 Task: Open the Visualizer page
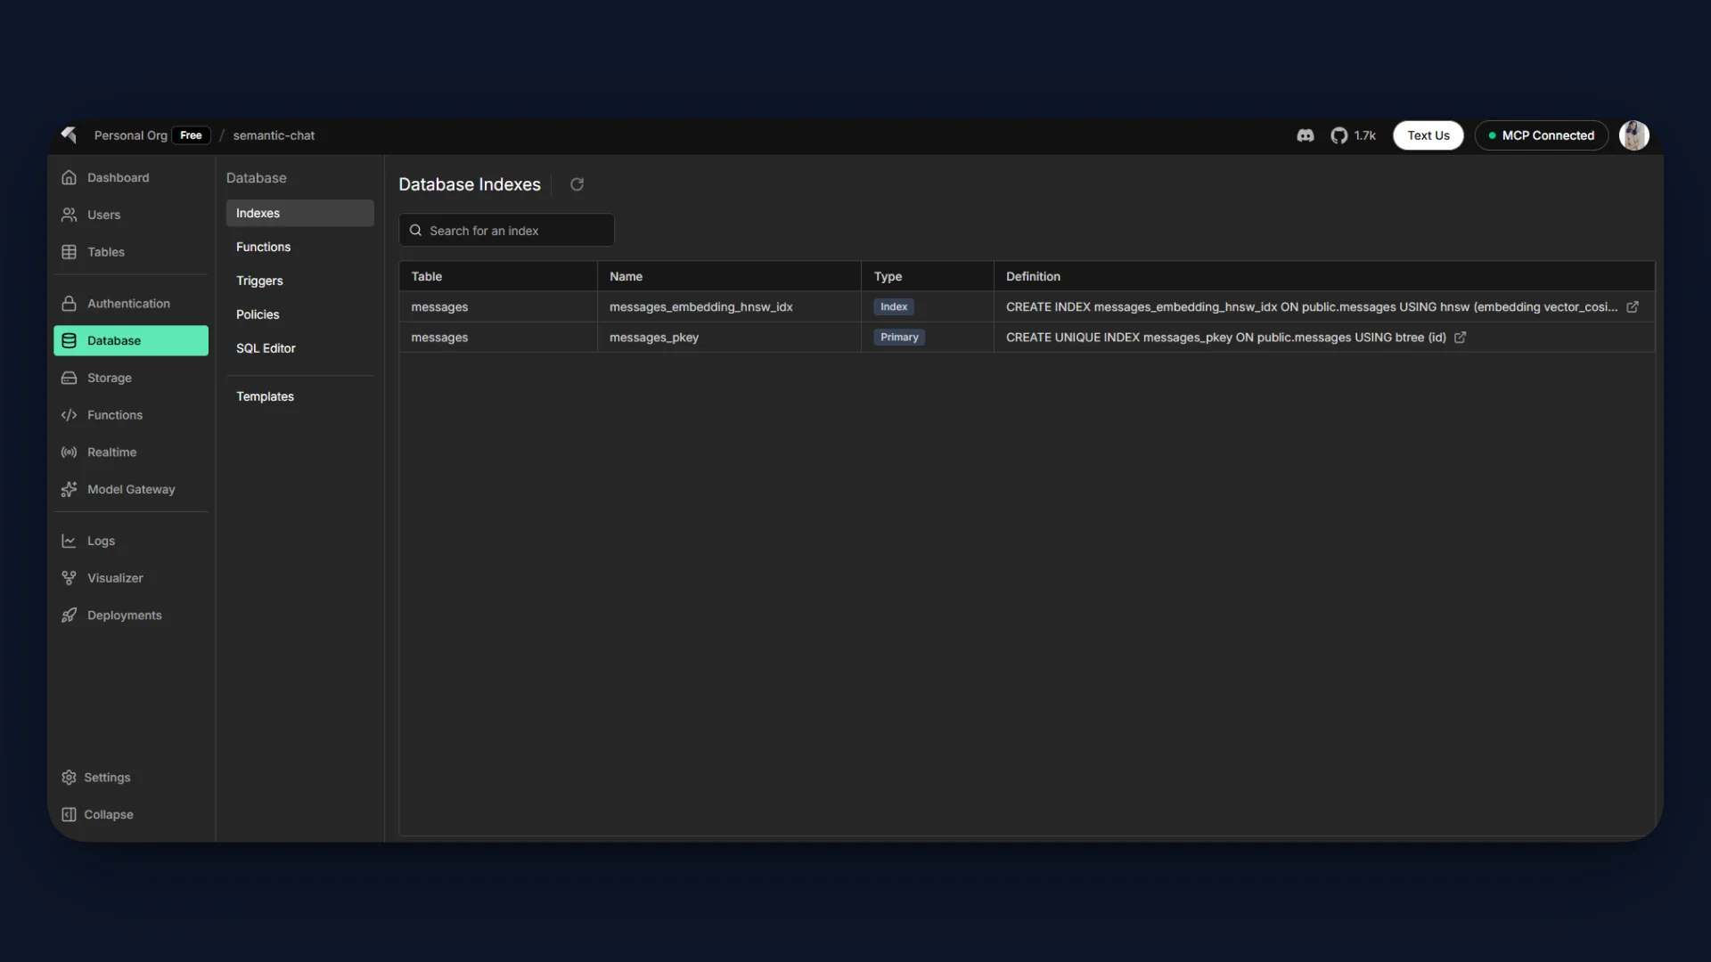click(x=114, y=578)
